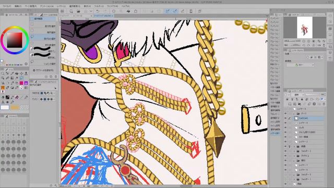Viewport: 334px width, 188px height.
Task: Select the transparent checkerboard color swatch
Action: (25, 108)
